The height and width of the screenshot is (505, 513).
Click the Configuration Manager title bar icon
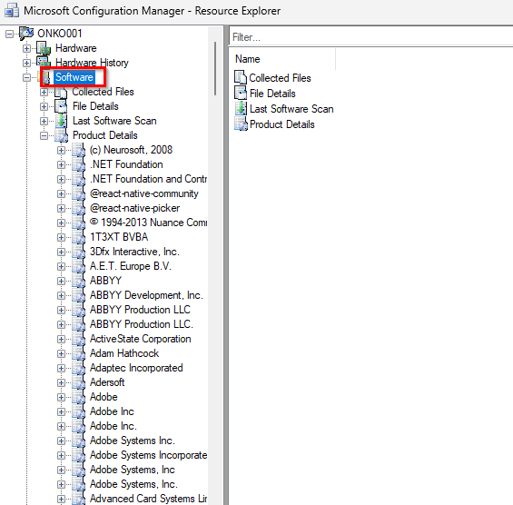point(12,10)
